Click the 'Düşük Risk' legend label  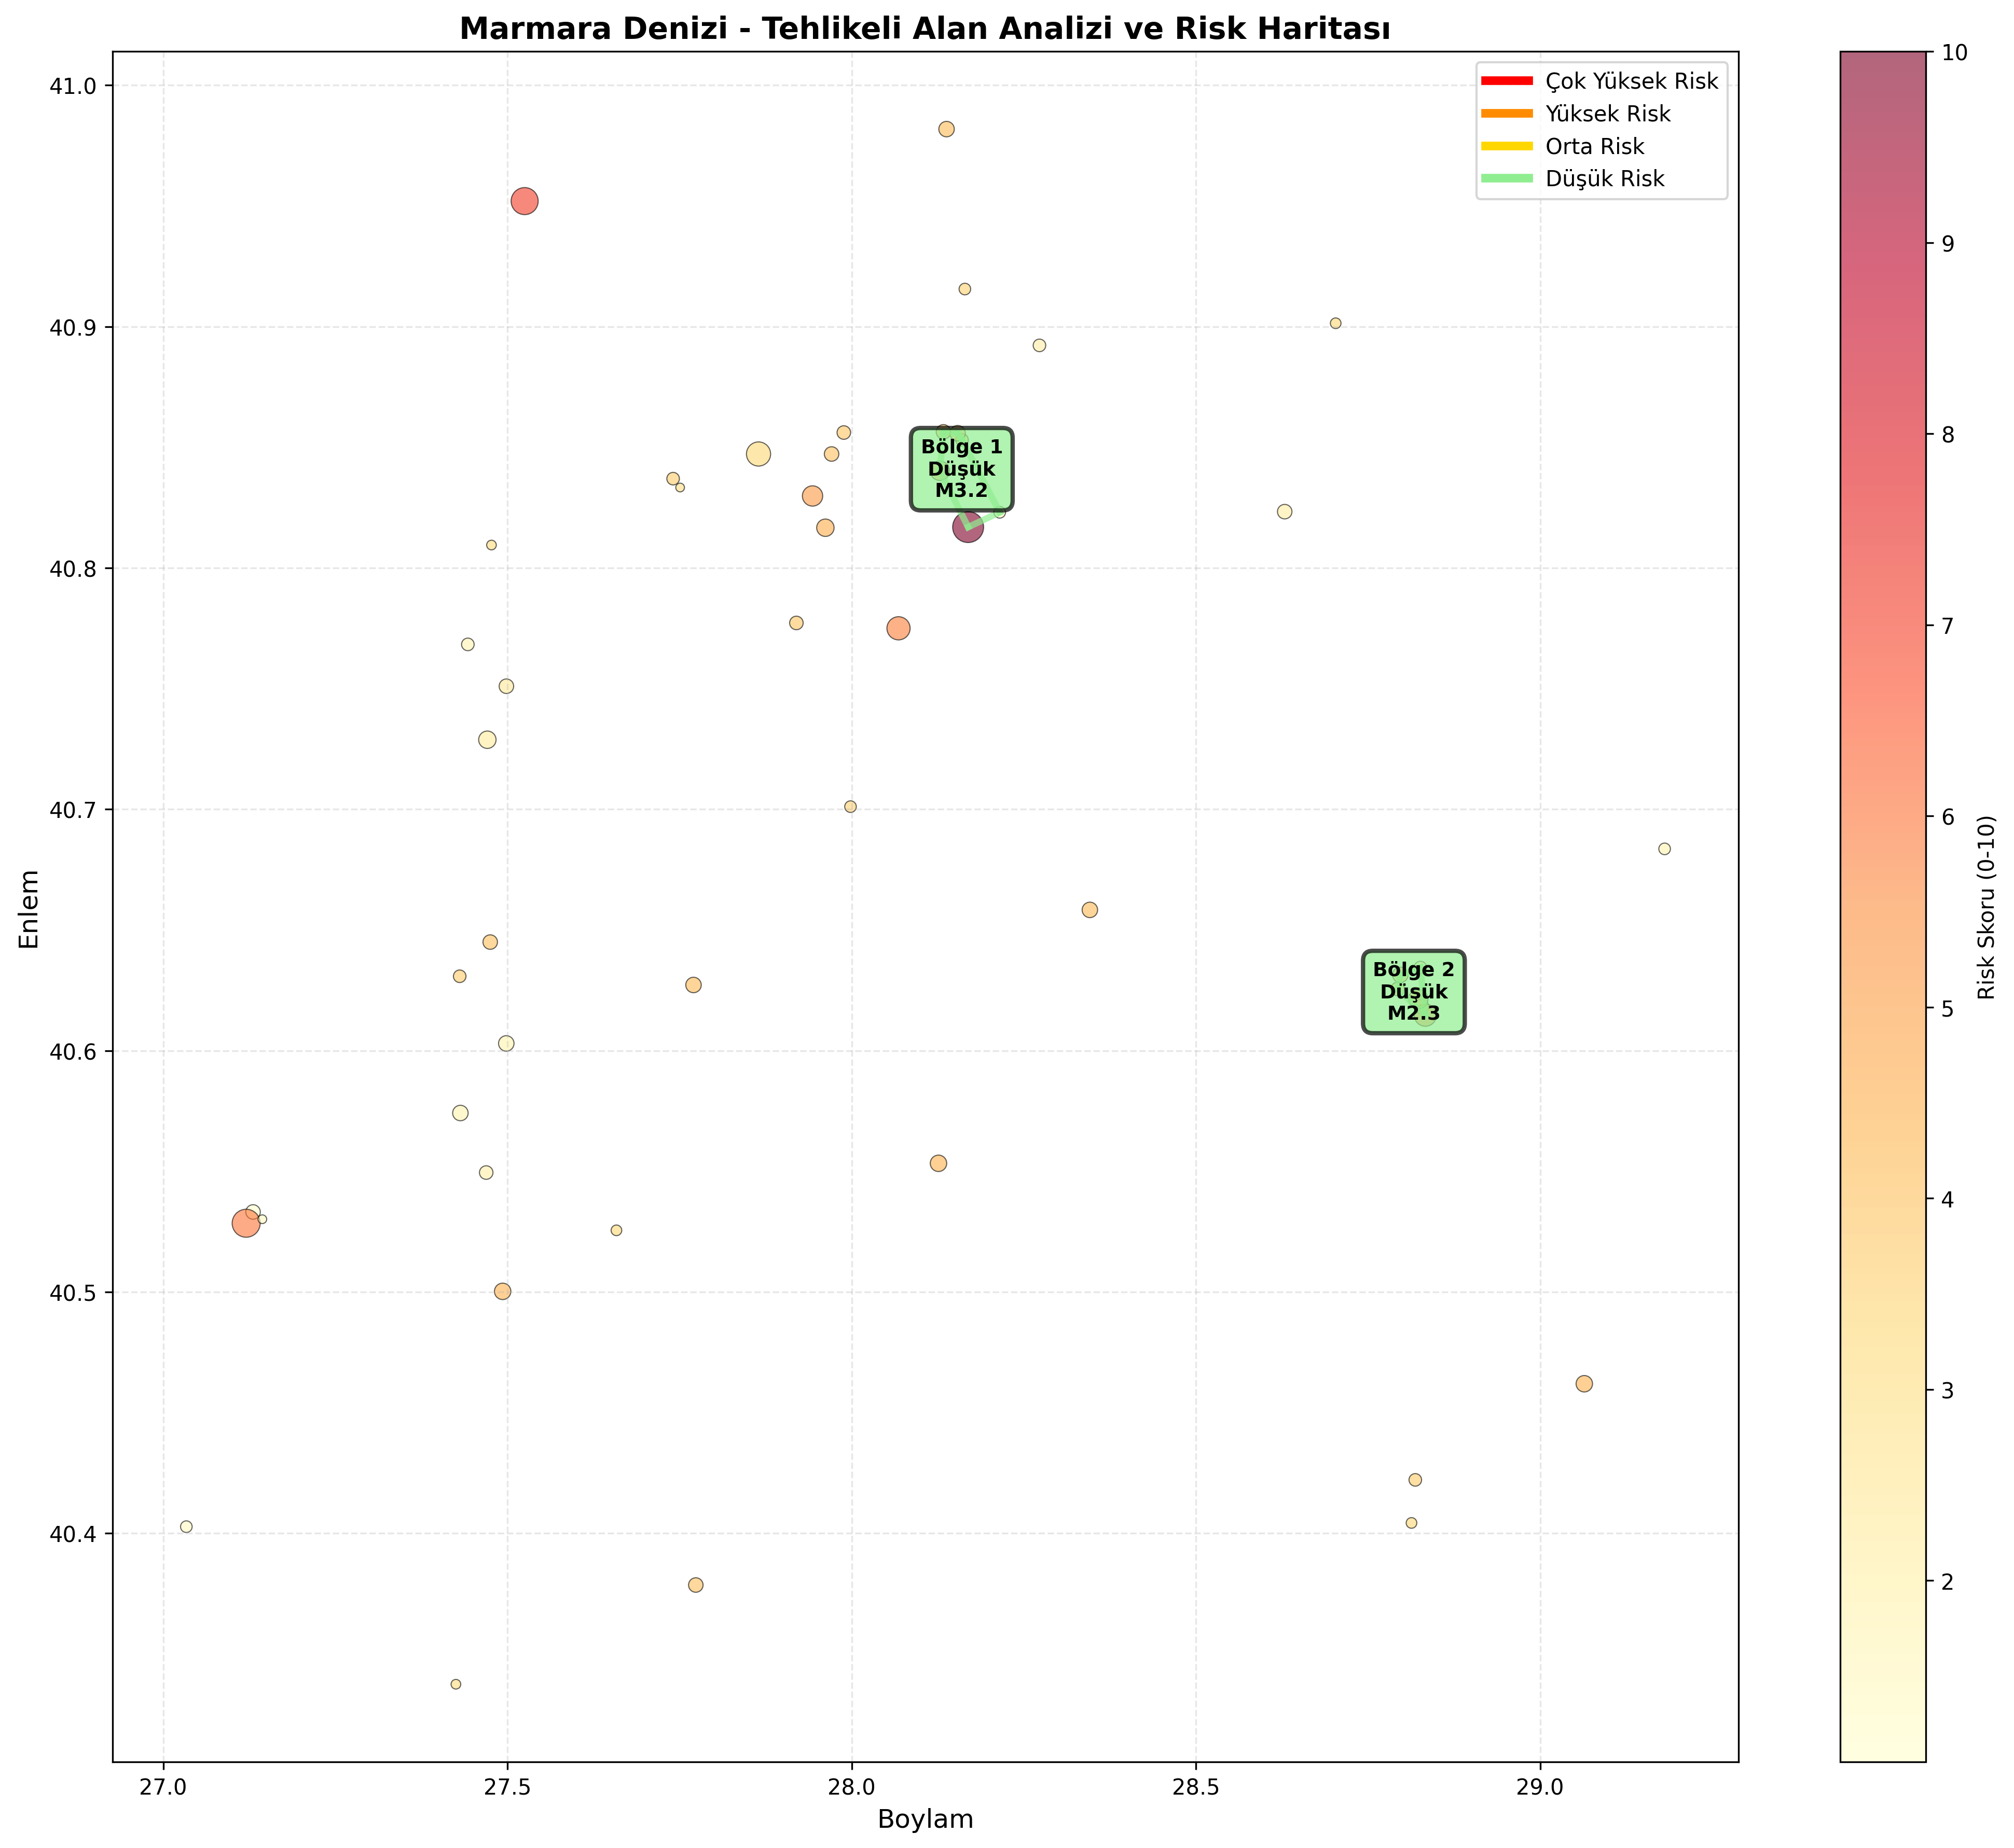[x=1605, y=180]
